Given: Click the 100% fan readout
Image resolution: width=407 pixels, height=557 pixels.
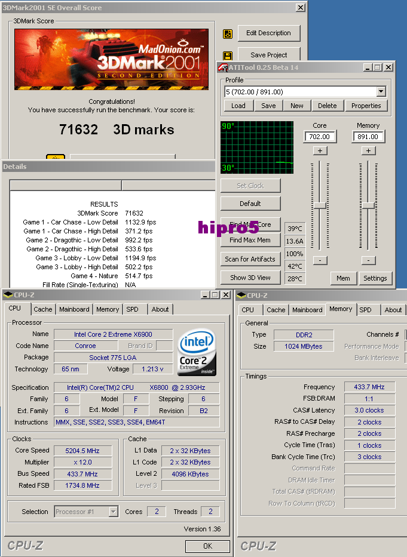Looking at the screenshot, I should click(x=295, y=254).
